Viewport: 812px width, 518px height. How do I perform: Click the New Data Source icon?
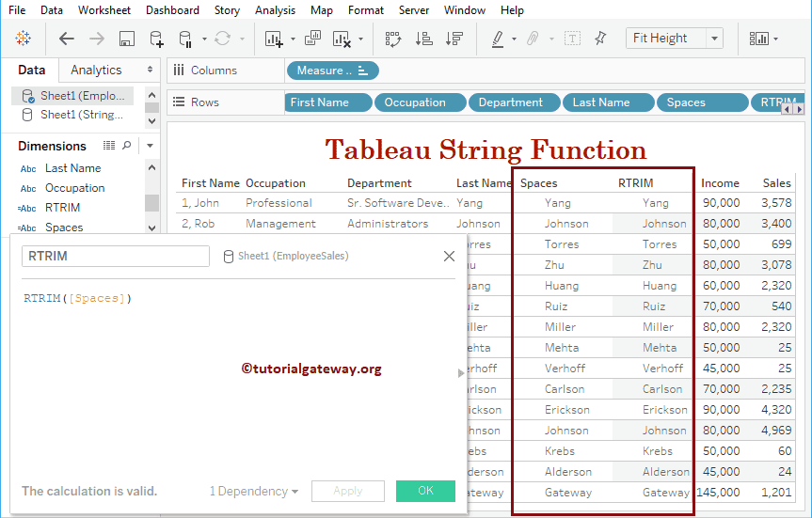point(156,39)
